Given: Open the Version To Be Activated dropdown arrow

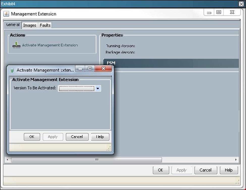Looking at the screenshot, I should 98,88.
